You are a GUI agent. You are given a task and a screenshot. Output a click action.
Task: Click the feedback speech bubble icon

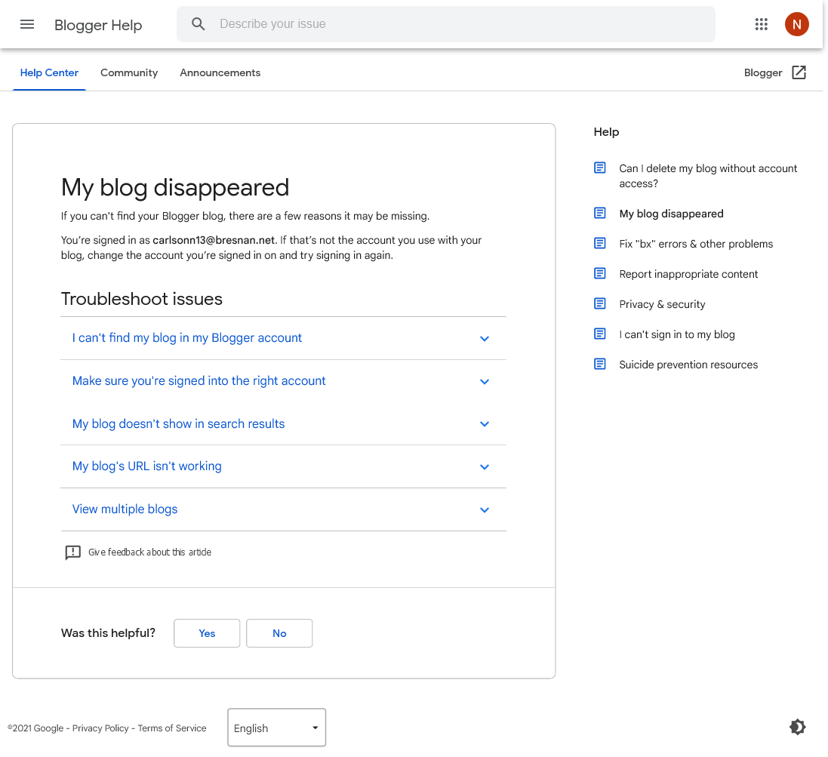[x=73, y=552]
